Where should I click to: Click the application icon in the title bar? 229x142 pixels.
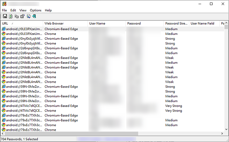coord(4,4)
